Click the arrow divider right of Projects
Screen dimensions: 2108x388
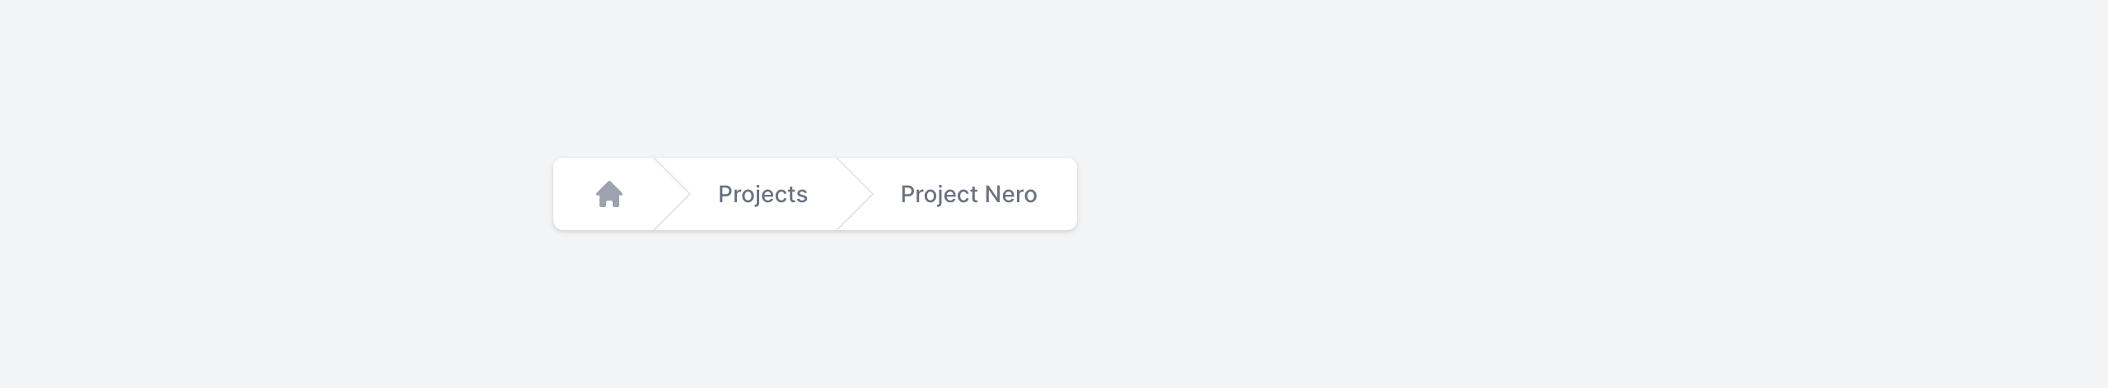pos(855,194)
